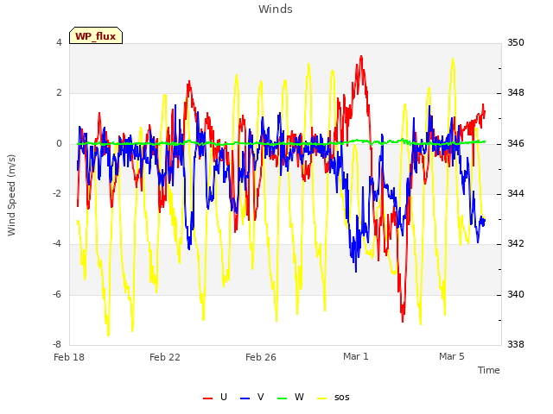Click the Wind Speed (m/s) axis title
553x414 pixels.
coord(11,195)
